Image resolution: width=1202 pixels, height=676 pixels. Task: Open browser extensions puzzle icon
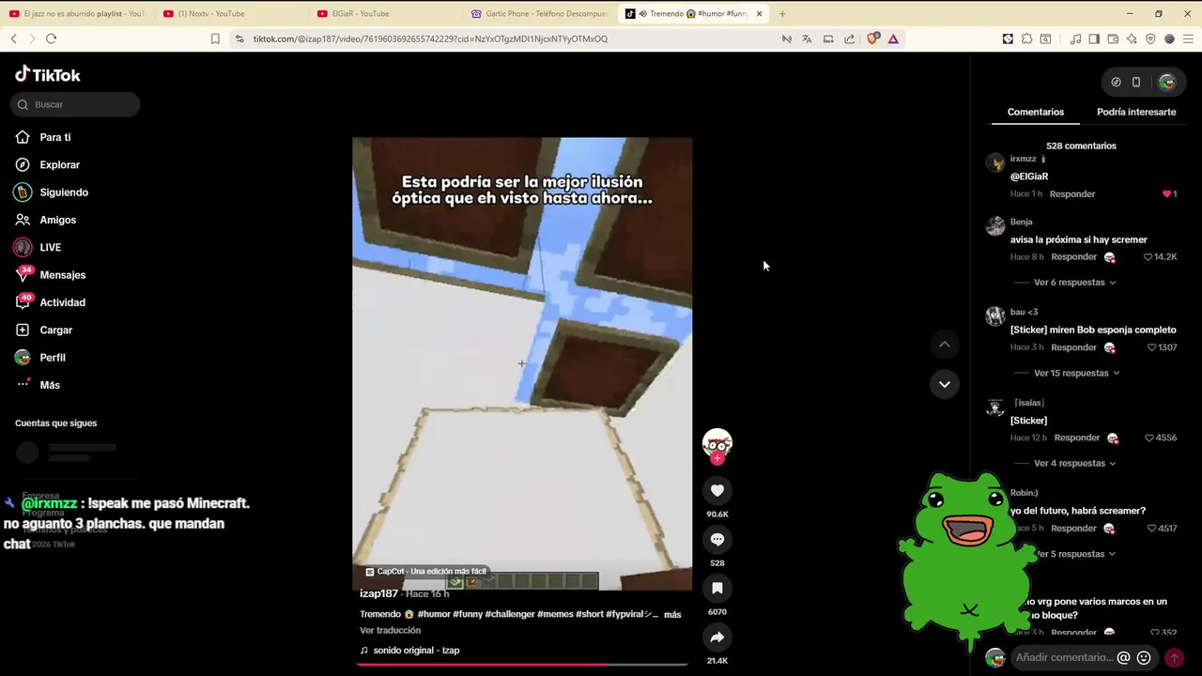click(1026, 38)
